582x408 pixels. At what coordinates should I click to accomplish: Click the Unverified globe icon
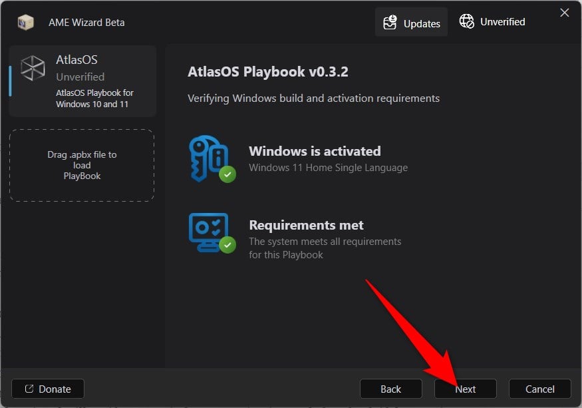(466, 21)
